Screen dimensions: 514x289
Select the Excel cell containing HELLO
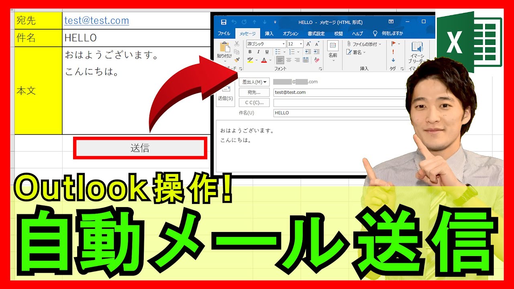coord(137,38)
